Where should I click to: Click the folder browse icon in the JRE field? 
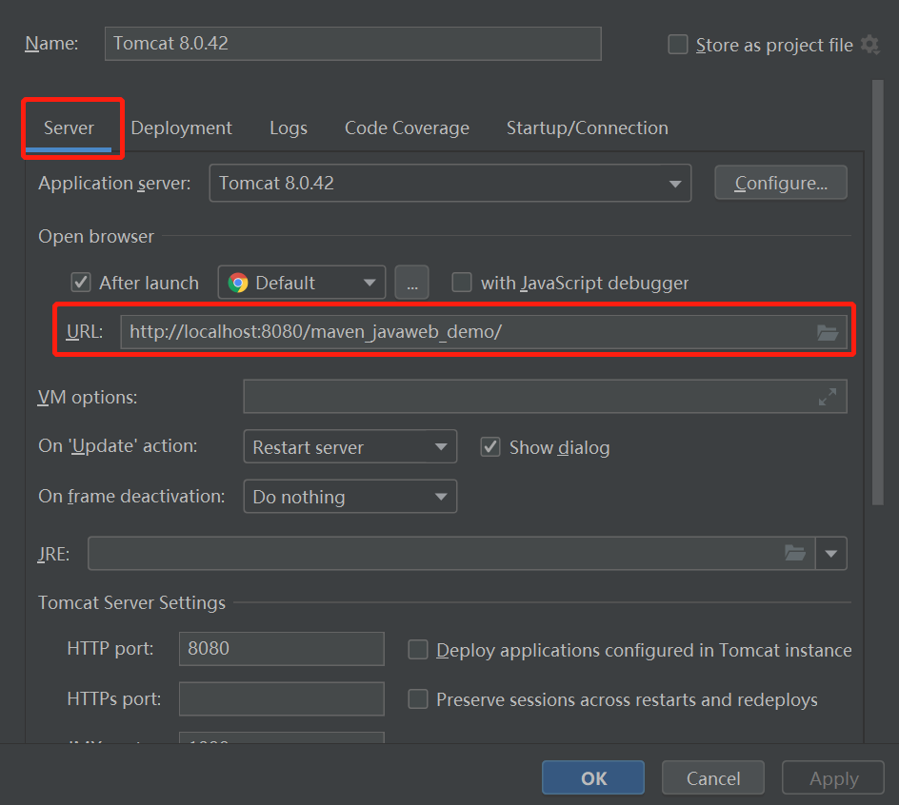(x=794, y=553)
